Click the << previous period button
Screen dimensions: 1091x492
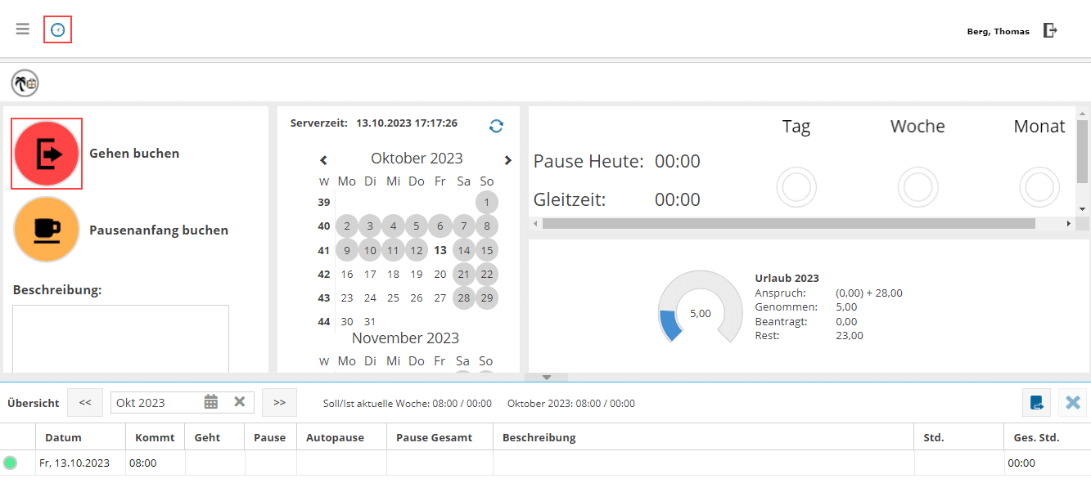coord(85,402)
